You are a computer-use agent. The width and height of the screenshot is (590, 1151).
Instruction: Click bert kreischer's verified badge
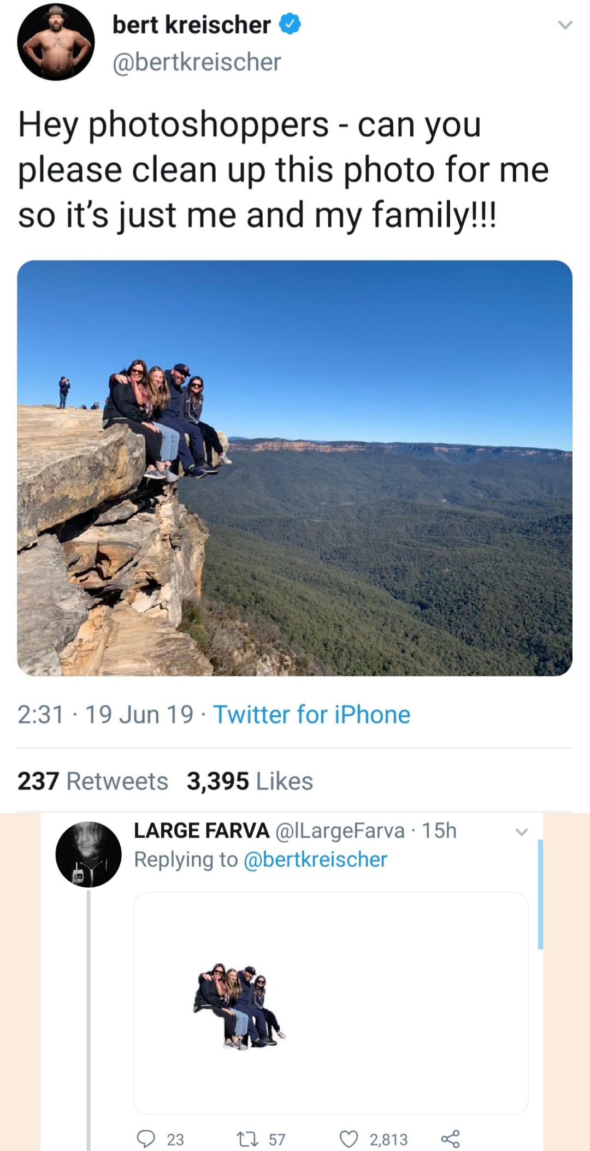click(x=290, y=25)
